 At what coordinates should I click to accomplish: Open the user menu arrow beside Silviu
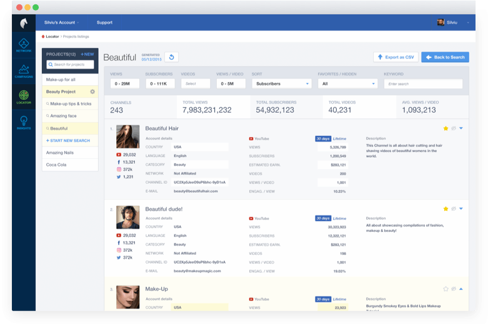(468, 22)
